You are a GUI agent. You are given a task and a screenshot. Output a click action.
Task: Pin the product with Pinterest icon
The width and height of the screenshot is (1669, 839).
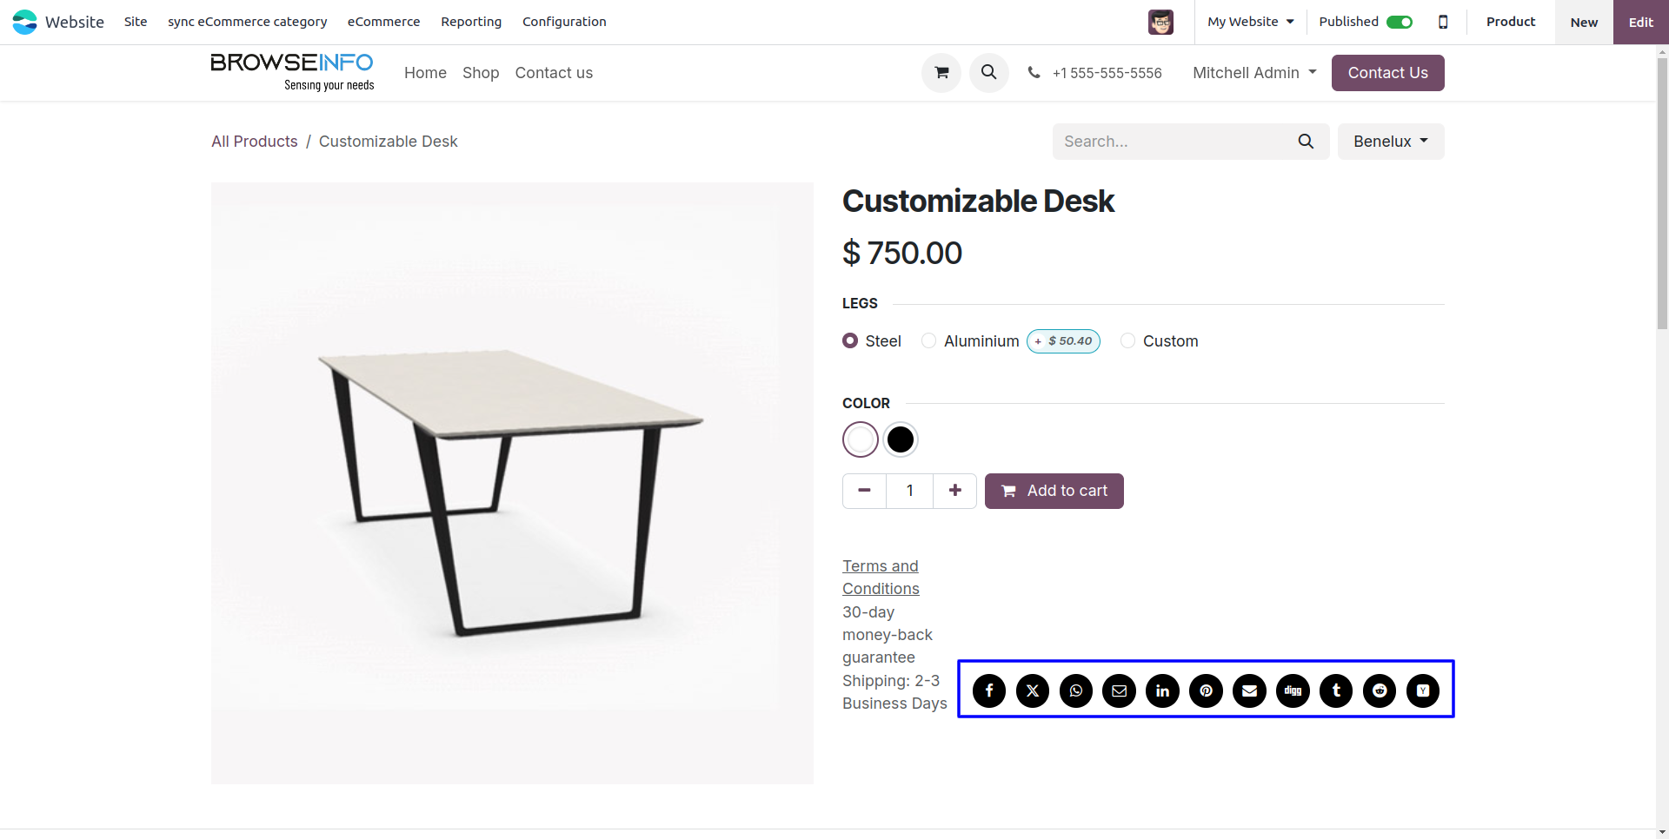point(1207,690)
